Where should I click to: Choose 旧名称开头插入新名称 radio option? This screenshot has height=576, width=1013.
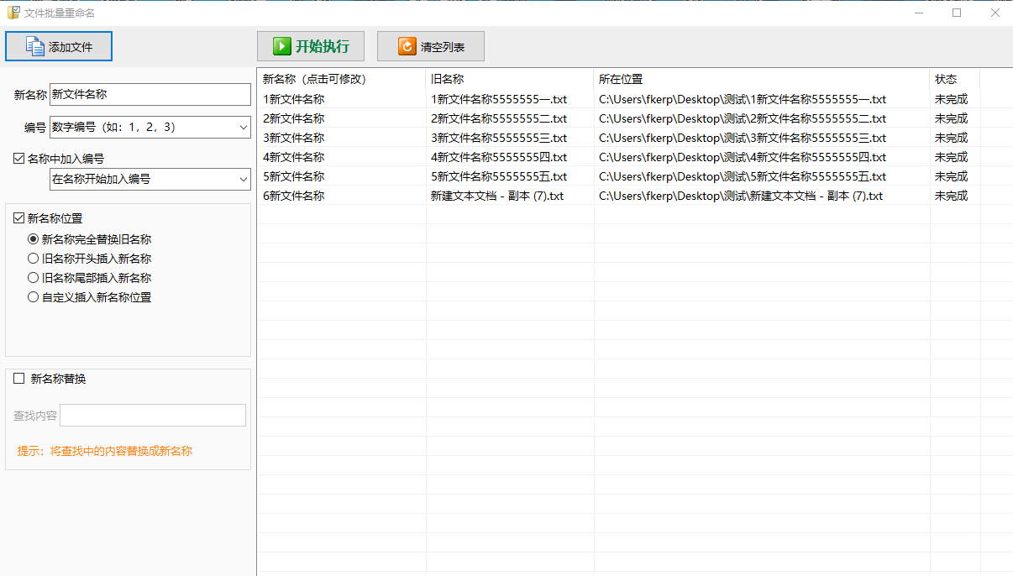pyautogui.click(x=34, y=259)
